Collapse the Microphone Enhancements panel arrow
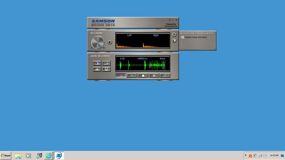Viewport: 285px width, 160px height. 174,34
